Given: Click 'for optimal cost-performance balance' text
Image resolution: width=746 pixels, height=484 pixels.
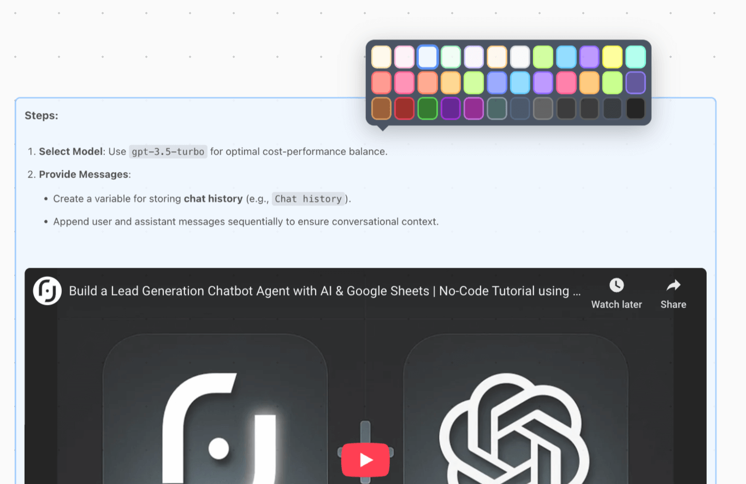Looking at the screenshot, I should coord(299,151).
